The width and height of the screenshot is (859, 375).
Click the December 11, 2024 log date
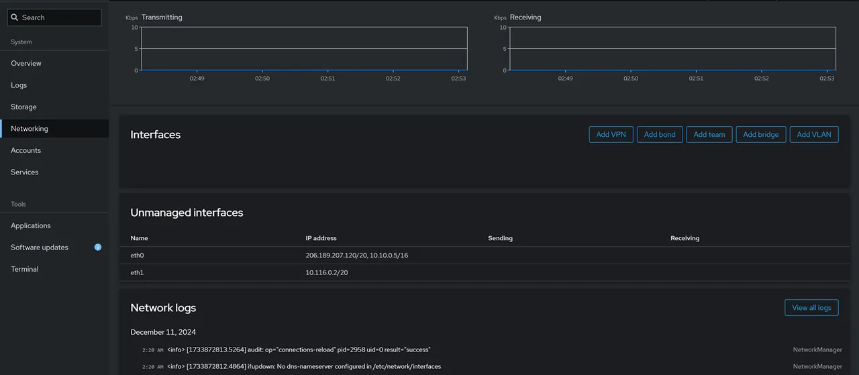coord(163,332)
